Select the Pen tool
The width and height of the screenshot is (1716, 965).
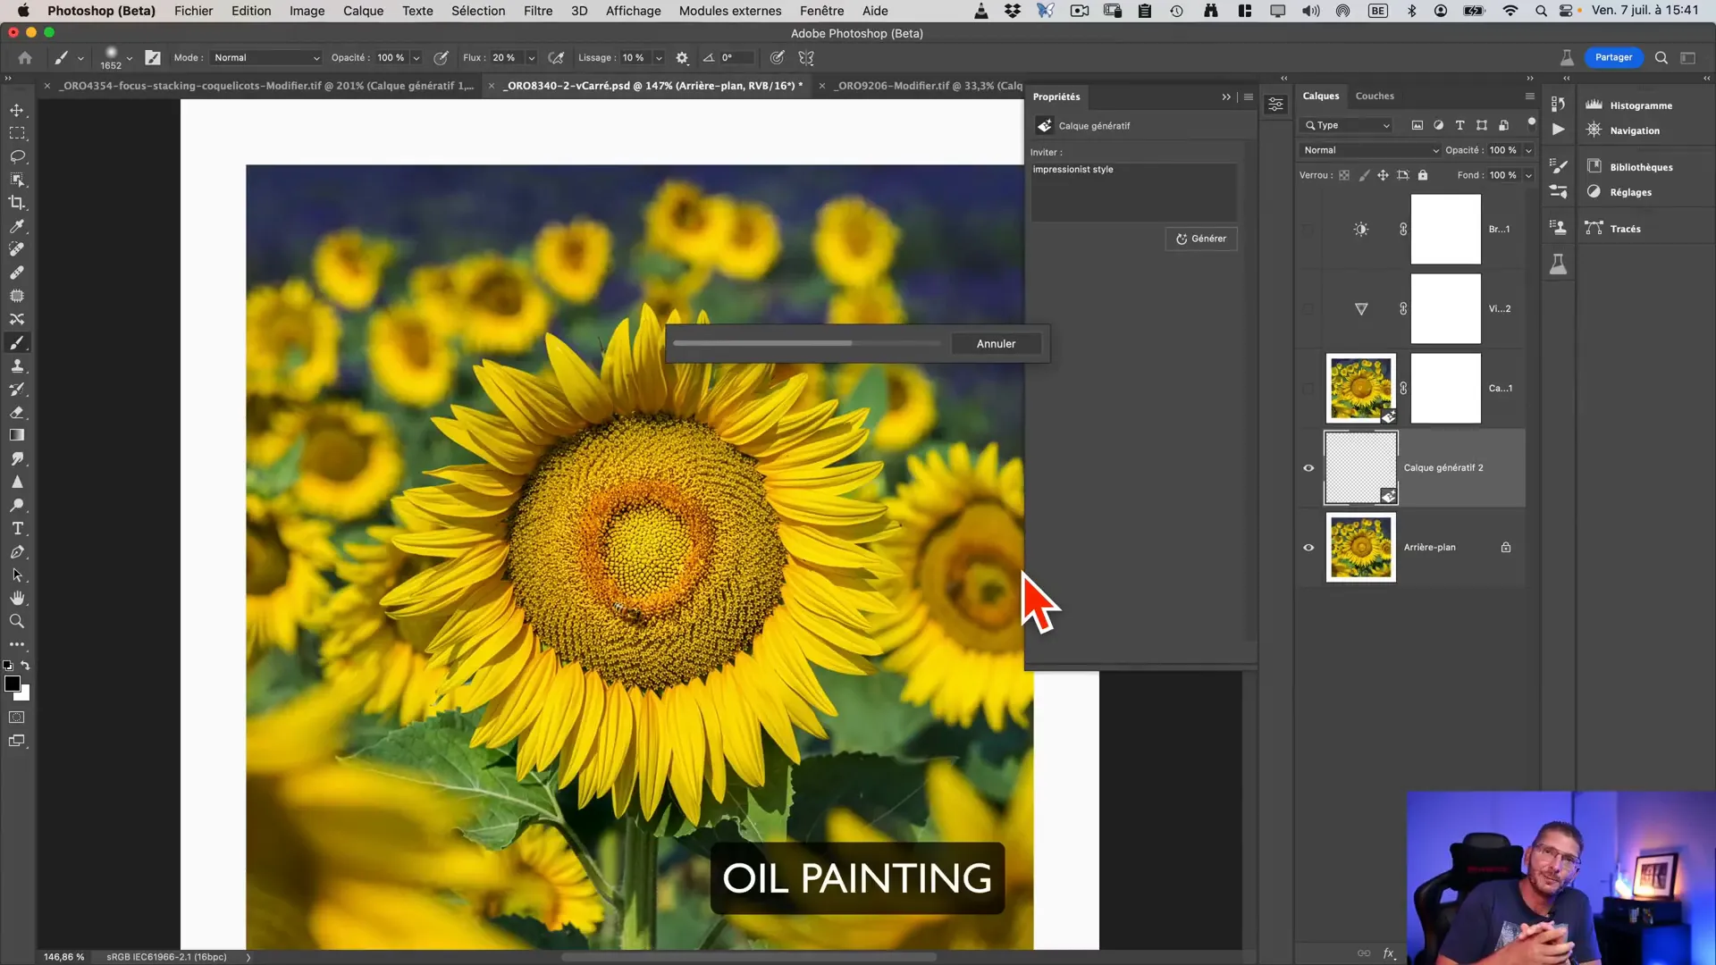17,551
